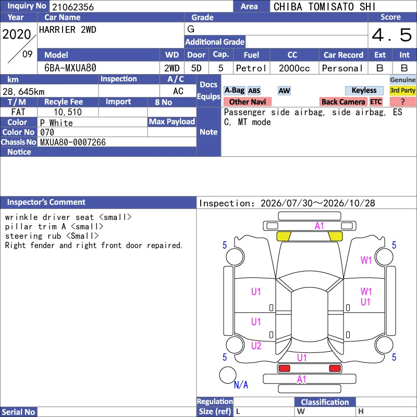This screenshot has height=417, width=417.
Task: Click the AW equipment badge
Action: tap(284, 91)
